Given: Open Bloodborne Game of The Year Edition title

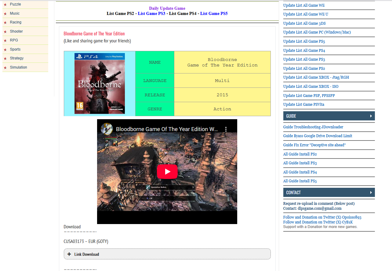Looking at the screenshot, I should click(x=94, y=34).
